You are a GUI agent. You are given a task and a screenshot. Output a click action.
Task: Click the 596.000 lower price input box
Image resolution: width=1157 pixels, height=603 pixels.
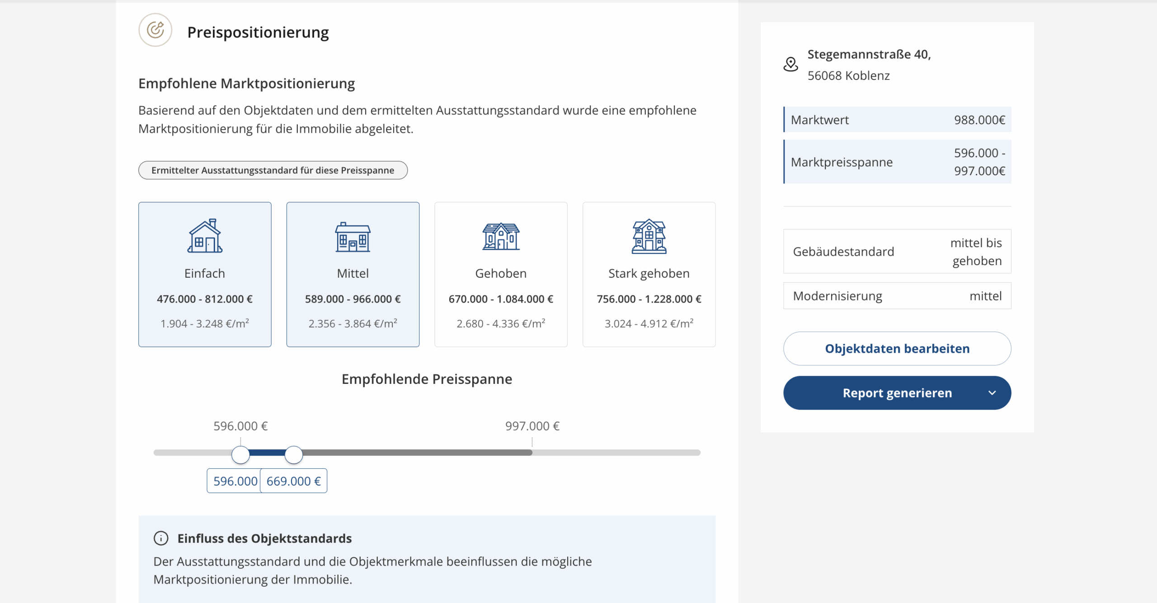pyautogui.click(x=234, y=481)
